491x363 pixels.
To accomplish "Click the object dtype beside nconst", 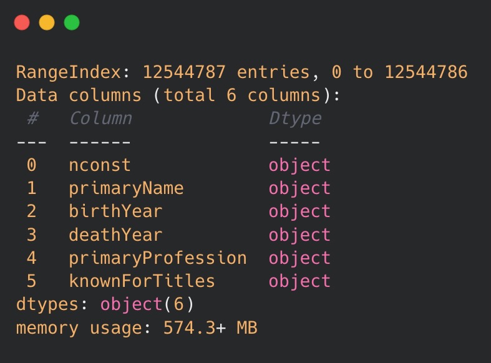I will click(x=299, y=165).
